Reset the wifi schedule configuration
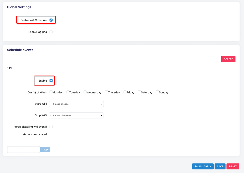Viewport: 244px width, 173px height. (233, 166)
